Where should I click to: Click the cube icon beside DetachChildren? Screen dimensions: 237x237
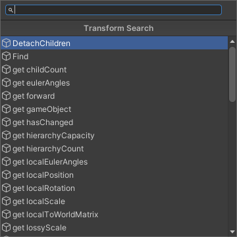[x=6, y=43]
